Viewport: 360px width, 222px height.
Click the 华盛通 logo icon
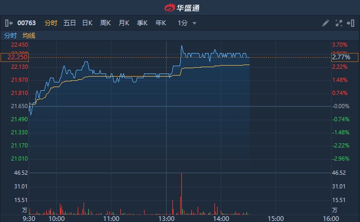[x=170, y=7]
